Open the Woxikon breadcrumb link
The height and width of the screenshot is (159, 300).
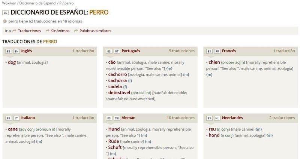[x=9, y=3]
